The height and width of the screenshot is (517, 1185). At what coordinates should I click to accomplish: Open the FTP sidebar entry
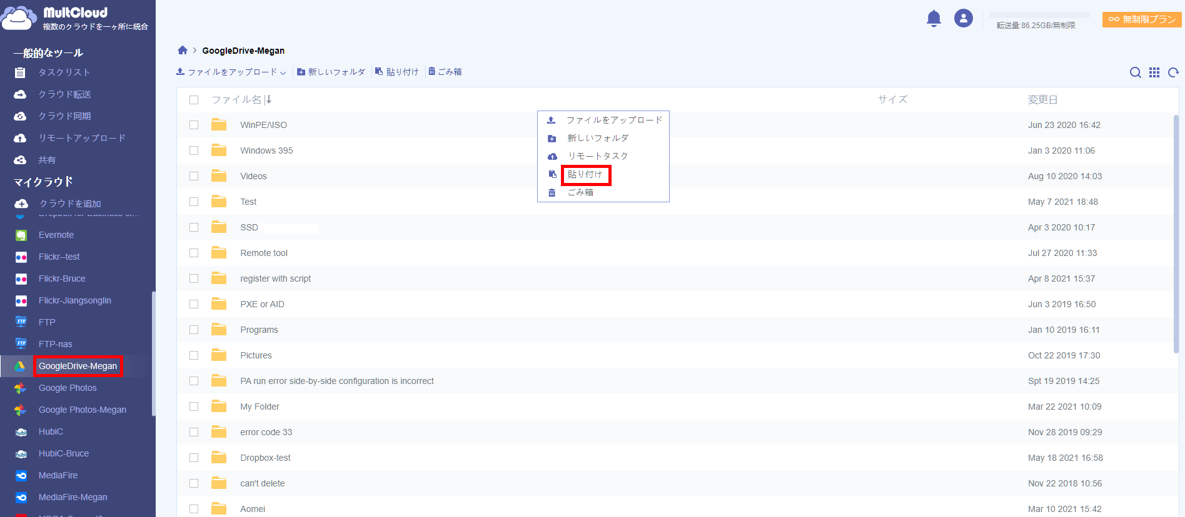pos(47,322)
